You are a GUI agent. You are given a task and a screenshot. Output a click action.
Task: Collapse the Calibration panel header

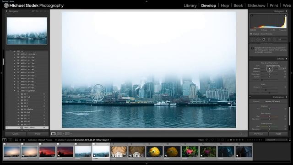(286, 97)
